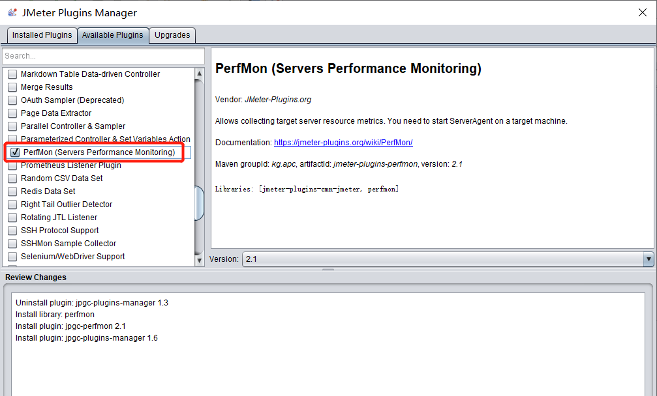Open the Version 2.1 dropdown
The height and width of the screenshot is (396, 657).
click(x=448, y=259)
